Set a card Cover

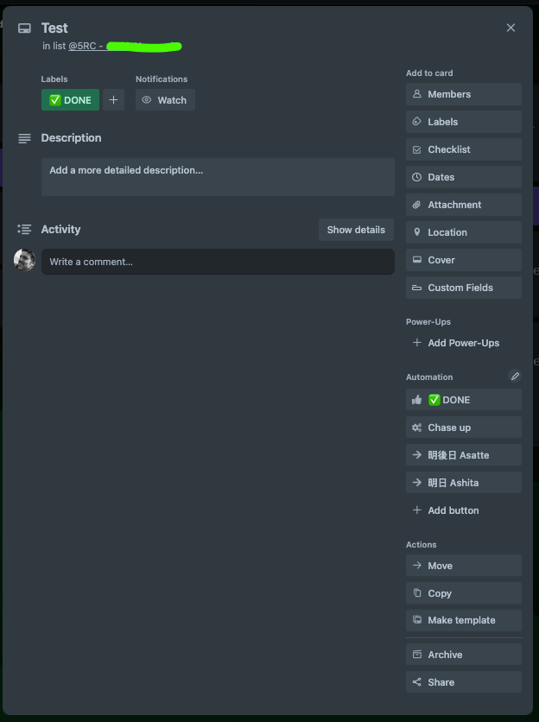(x=418, y=260)
